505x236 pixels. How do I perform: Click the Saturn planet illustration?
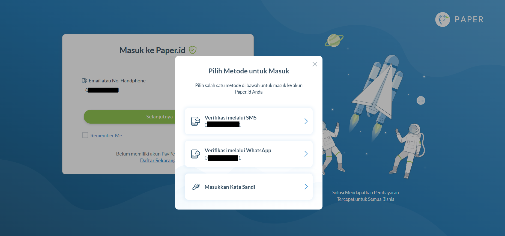[334, 40]
